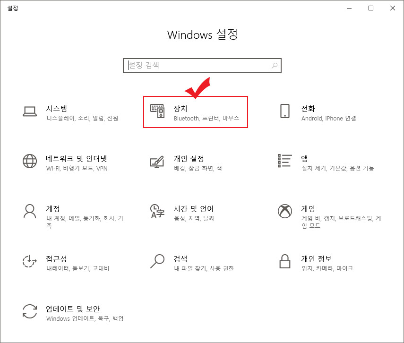Click the Apps list icon

[285, 161]
